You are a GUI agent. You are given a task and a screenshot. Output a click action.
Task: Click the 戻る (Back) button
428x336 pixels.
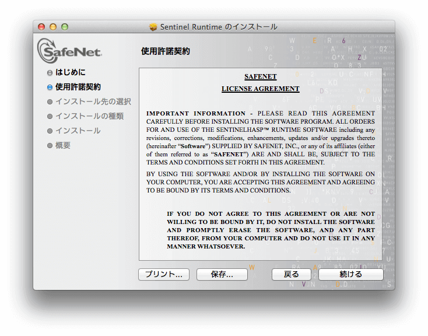[x=291, y=274]
